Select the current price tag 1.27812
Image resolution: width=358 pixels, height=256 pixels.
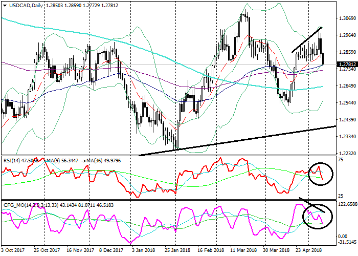[x=346, y=65]
